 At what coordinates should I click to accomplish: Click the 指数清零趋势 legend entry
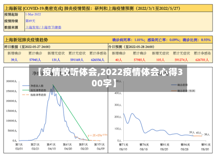coord(34,95)
